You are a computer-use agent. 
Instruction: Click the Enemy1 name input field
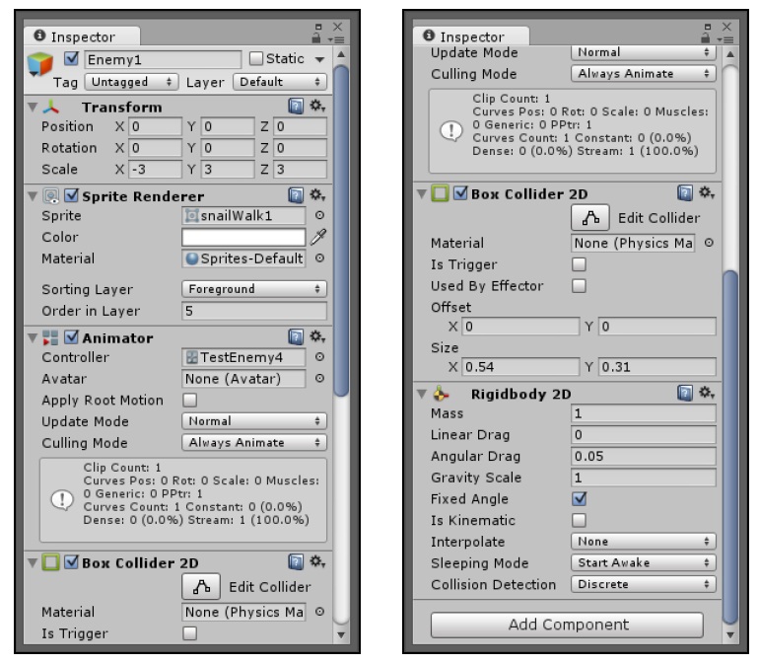click(163, 59)
